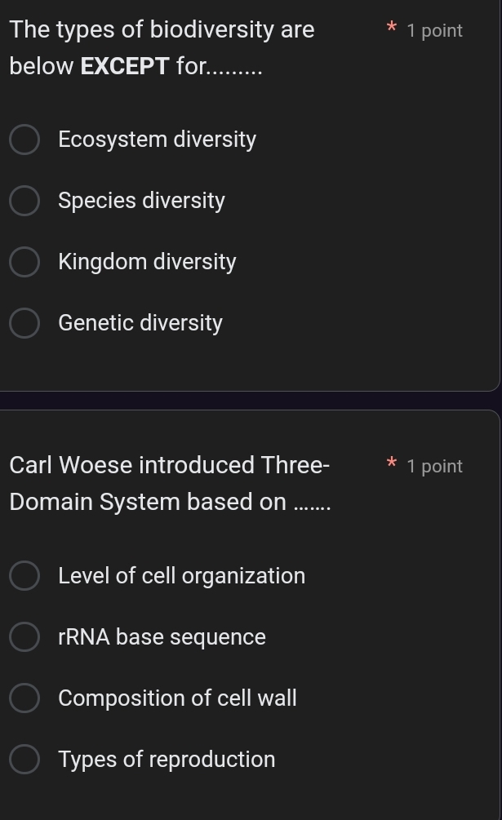Choose rRNA base sequence as answer
Image resolution: width=502 pixels, height=820 pixels.
pos(24,636)
